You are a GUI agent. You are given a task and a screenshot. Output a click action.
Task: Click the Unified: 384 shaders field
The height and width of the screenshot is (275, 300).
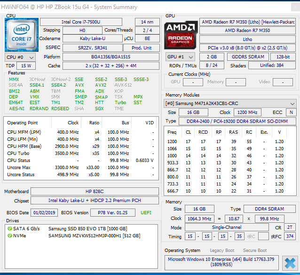pos(272,65)
